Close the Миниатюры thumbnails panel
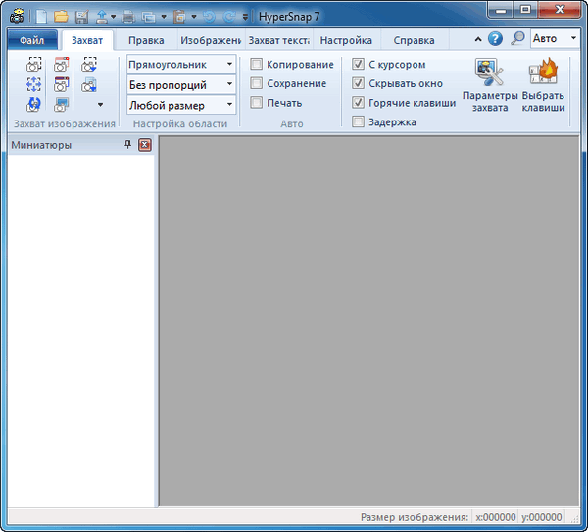The width and height of the screenshot is (588, 532). [x=145, y=145]
